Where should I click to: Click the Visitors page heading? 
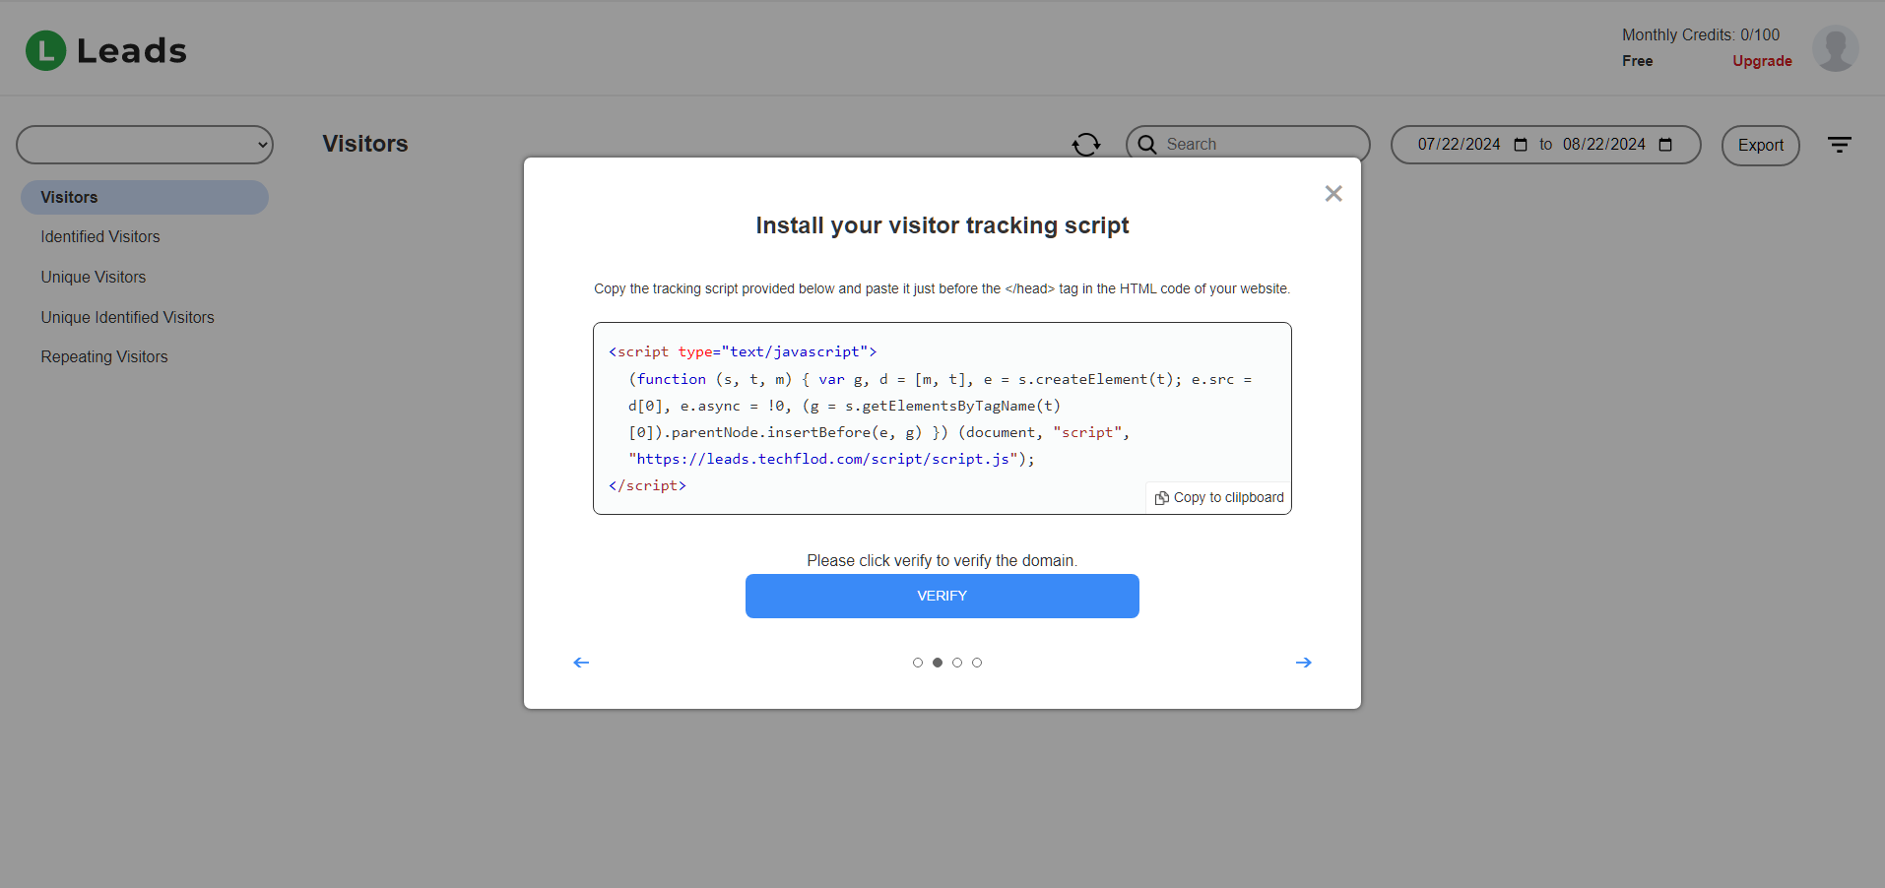(x=365, y=144)
